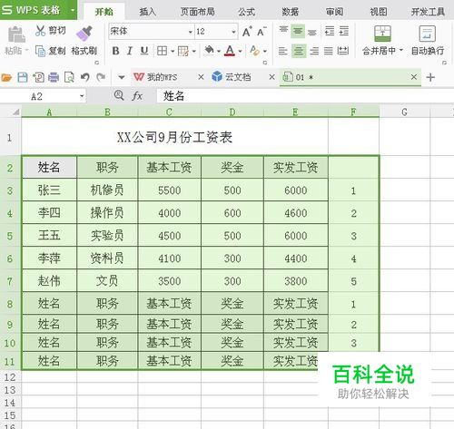454x429 pixels.
Task: Switch to 页面布局 ribbon tab
Action: click(197, 12)
